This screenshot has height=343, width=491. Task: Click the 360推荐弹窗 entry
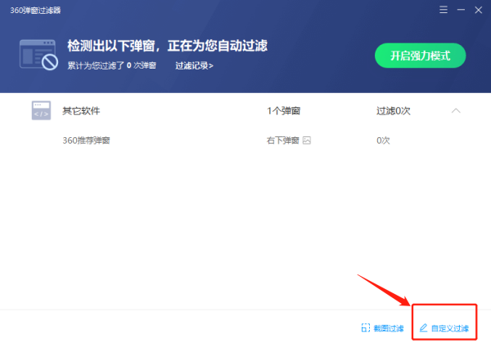coord(86,140)
